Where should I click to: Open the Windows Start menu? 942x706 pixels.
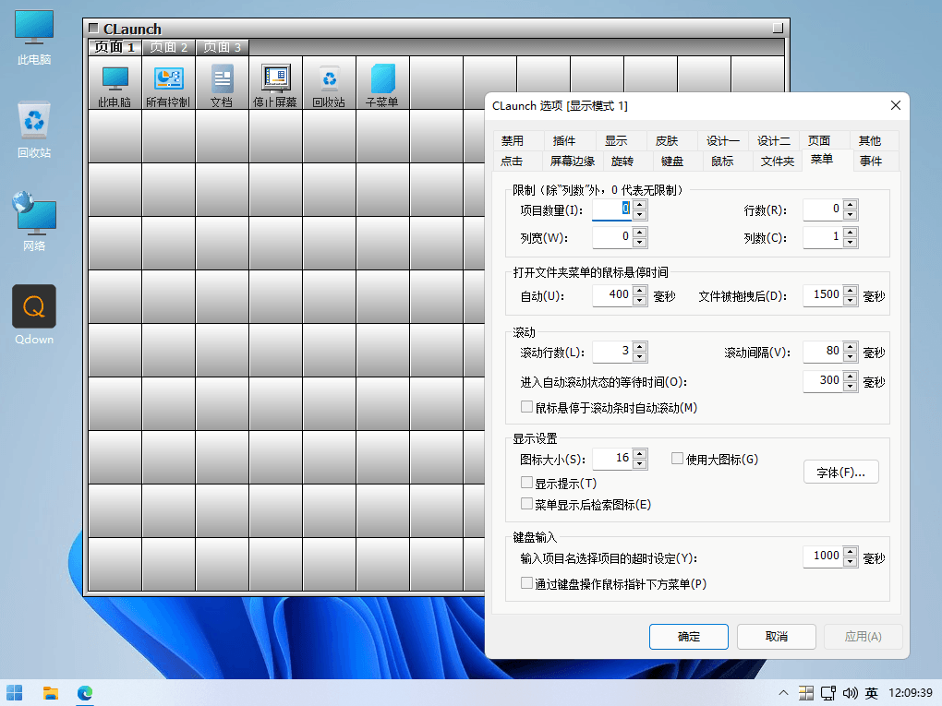point(15,693)
